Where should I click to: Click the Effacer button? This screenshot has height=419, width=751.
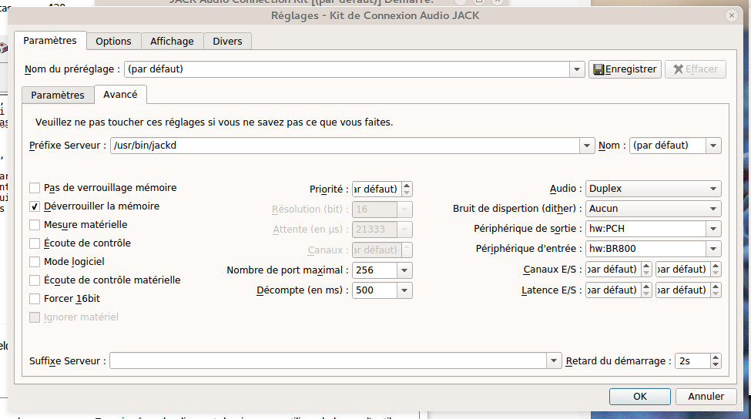[x=696, y=69]
